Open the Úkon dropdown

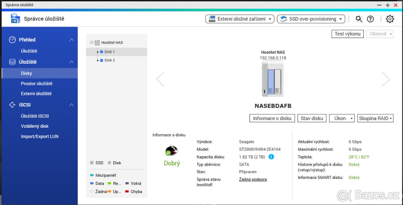(342, 118)
